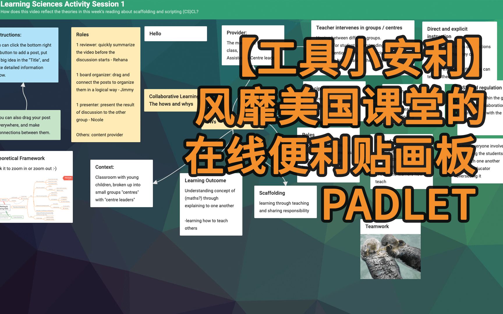
Task: Click the Context post title
Action: (x=105, y=167)
